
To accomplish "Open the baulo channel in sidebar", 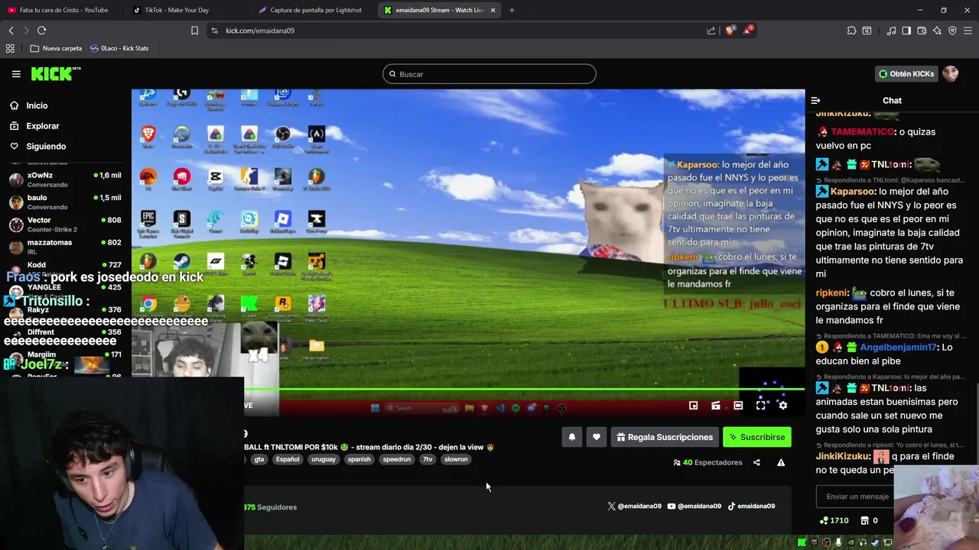I will pos(65,202).
